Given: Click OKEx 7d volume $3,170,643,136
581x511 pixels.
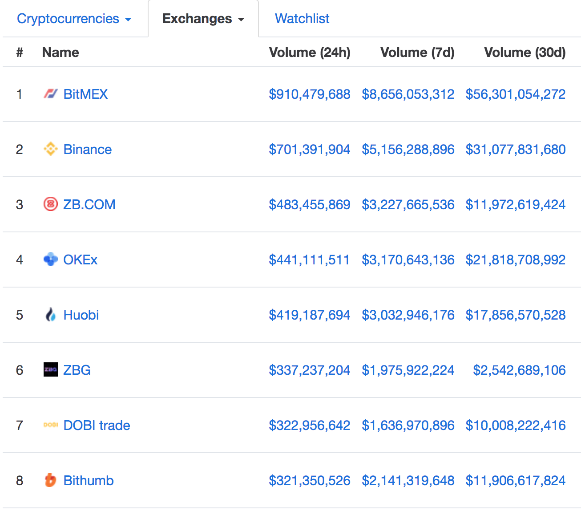Looking at the screenshot, I should 408,260.
